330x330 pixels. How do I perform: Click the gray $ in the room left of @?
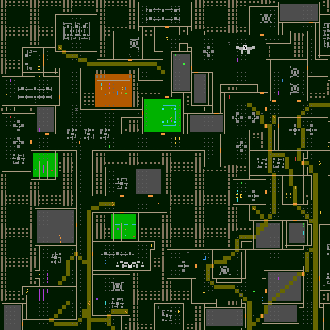pyautogui.click(x=188, y=254)
